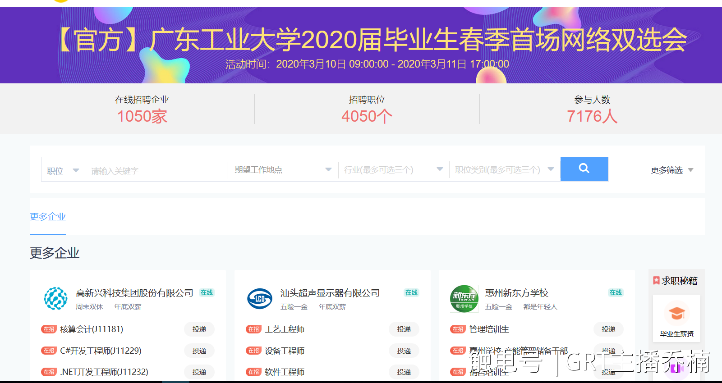Open the 汕头超声显示器有限公司 company link
Image resolution: width=722 pixels, height=383 pixels.
tap(330, 293)
